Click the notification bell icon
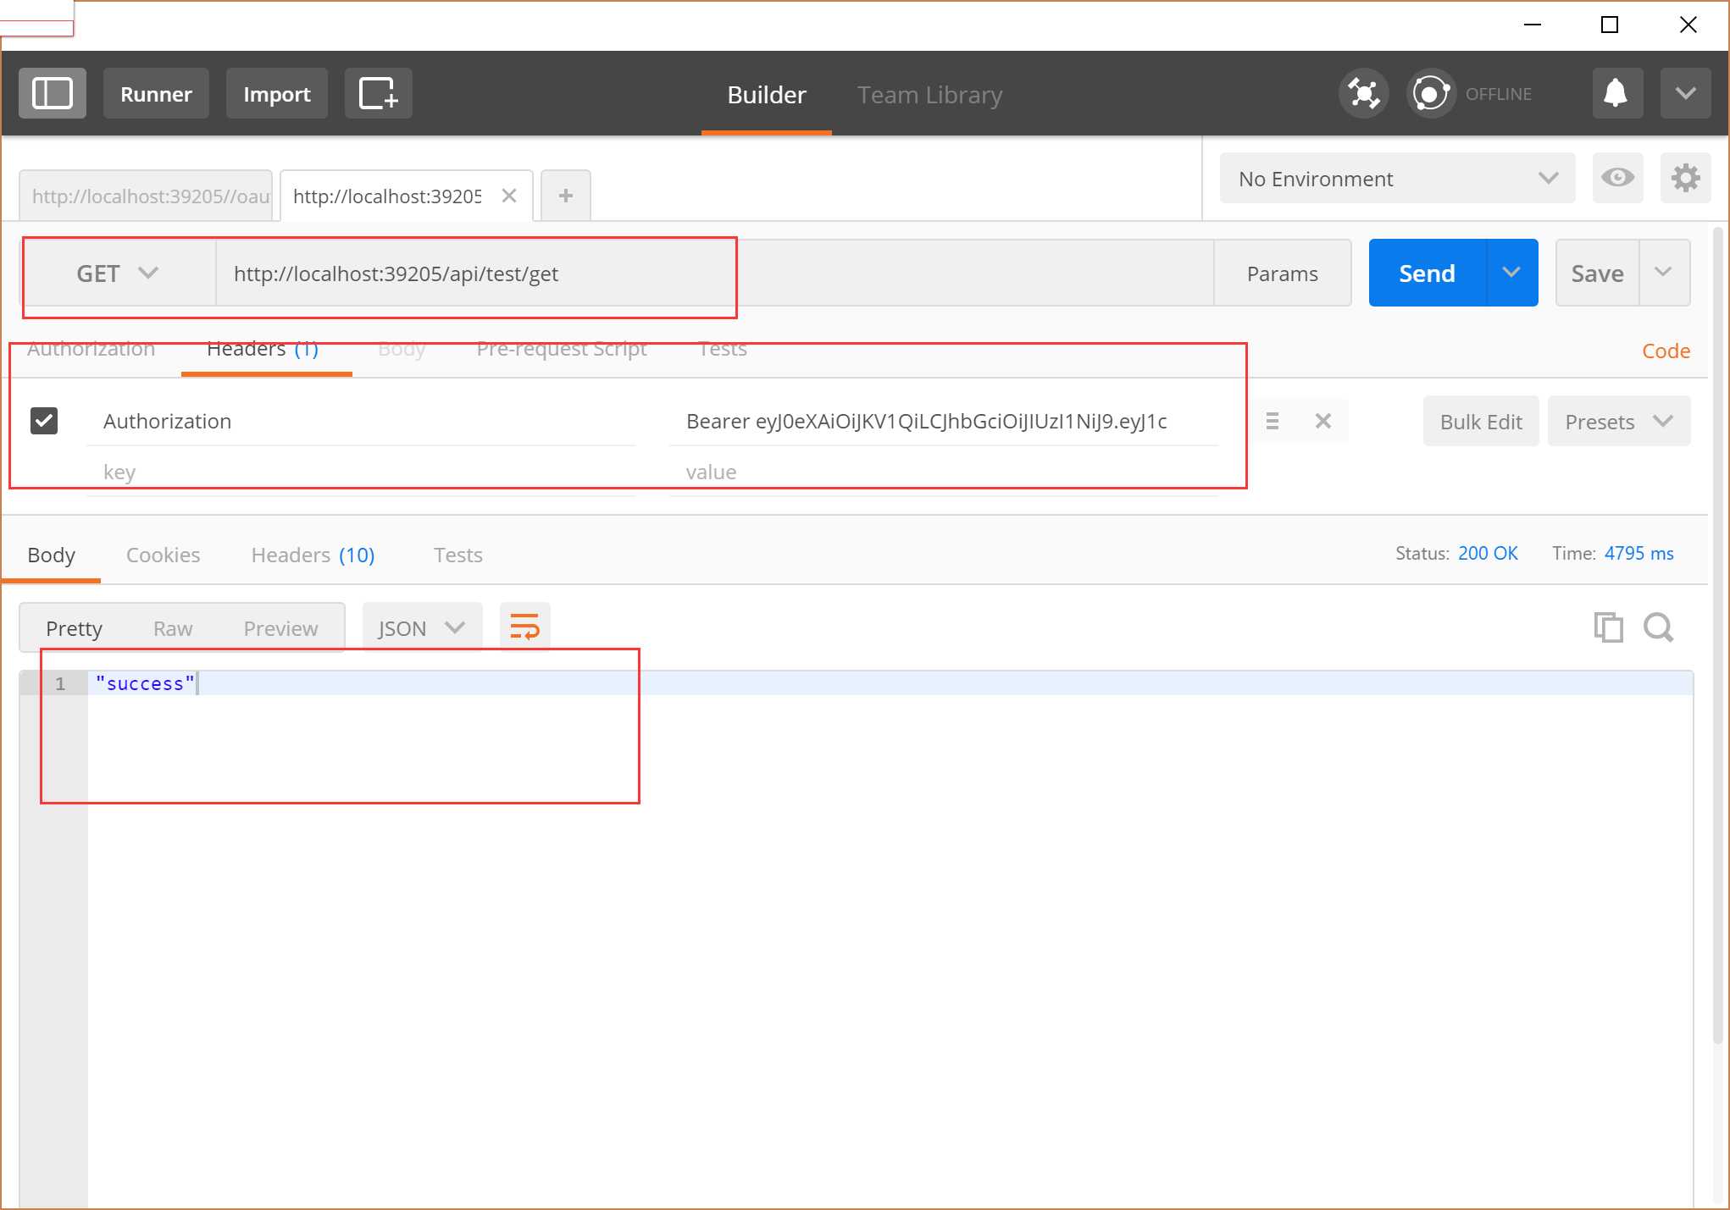 pos(1616,93)
